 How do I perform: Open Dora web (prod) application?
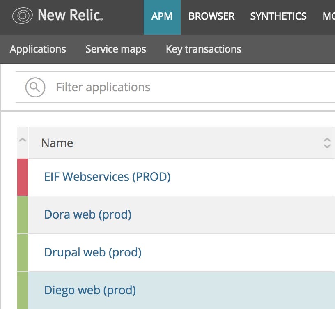pos(88,214)
